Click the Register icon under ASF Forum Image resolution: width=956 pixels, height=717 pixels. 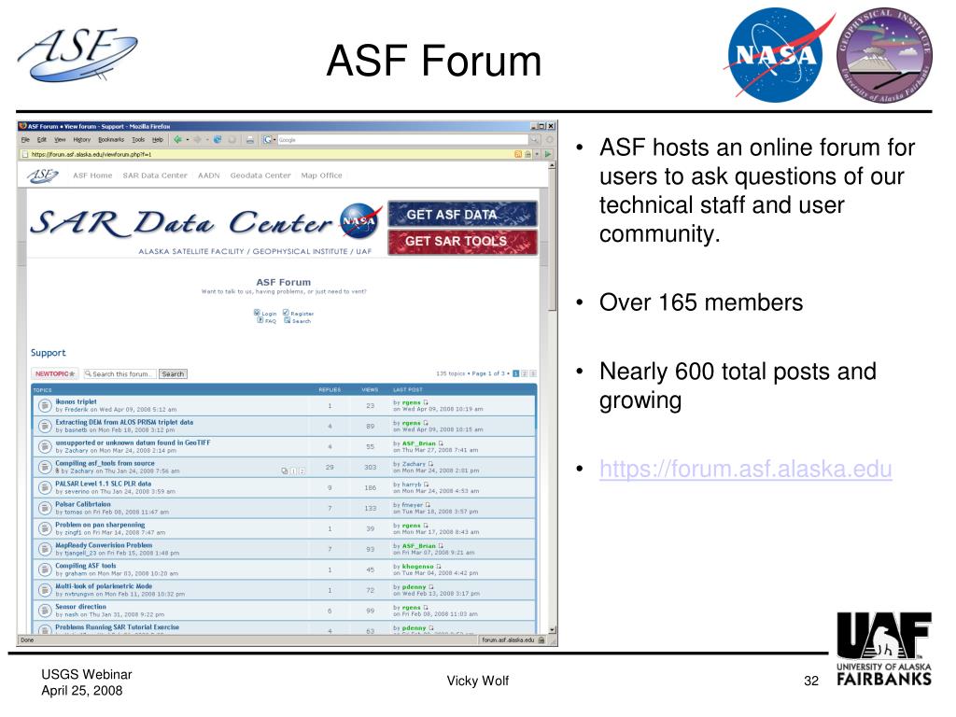[286, 312]
